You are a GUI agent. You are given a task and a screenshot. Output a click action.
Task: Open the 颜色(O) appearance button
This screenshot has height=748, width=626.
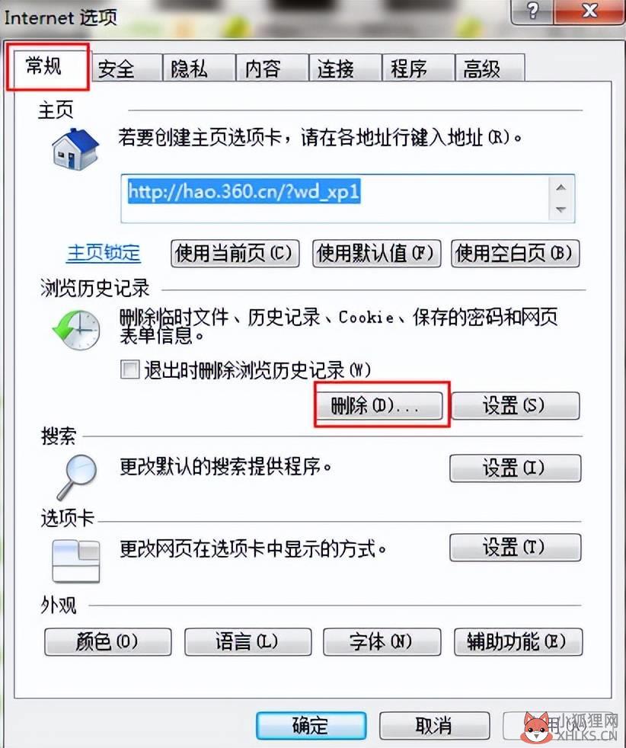click(x=107, y=641)
